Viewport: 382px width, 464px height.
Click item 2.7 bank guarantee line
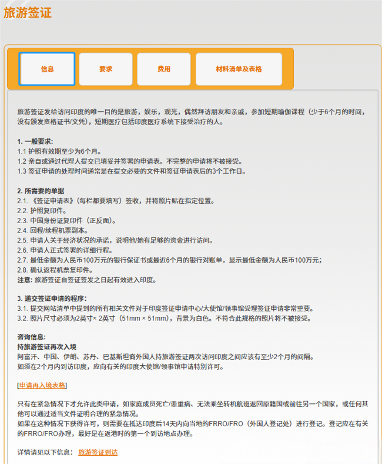click(x=176, y=260)
